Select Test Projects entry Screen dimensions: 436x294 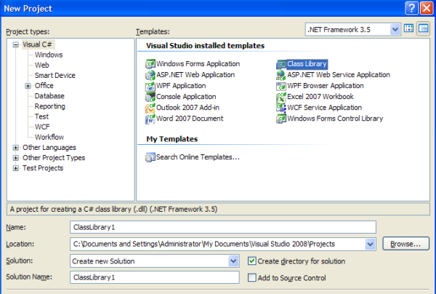point(43,168)
